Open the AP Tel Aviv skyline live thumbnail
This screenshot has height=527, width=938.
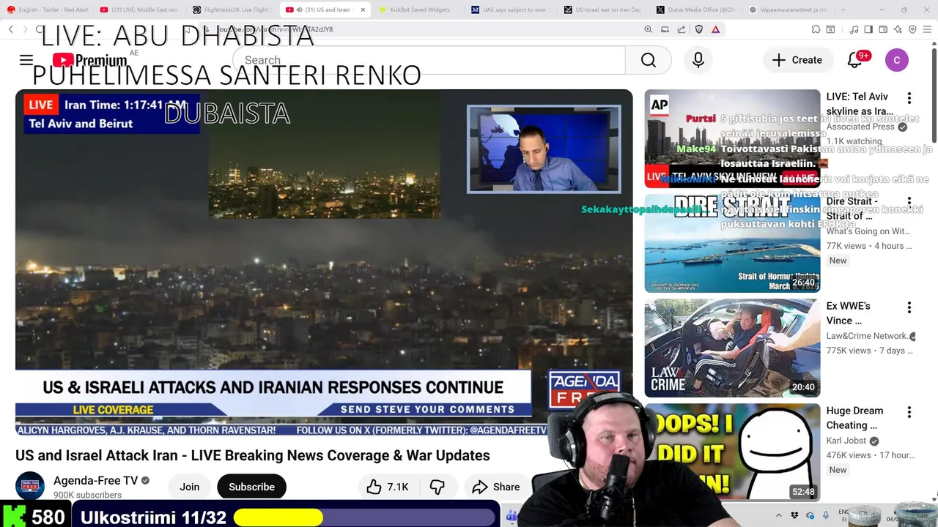pos(732,138)
